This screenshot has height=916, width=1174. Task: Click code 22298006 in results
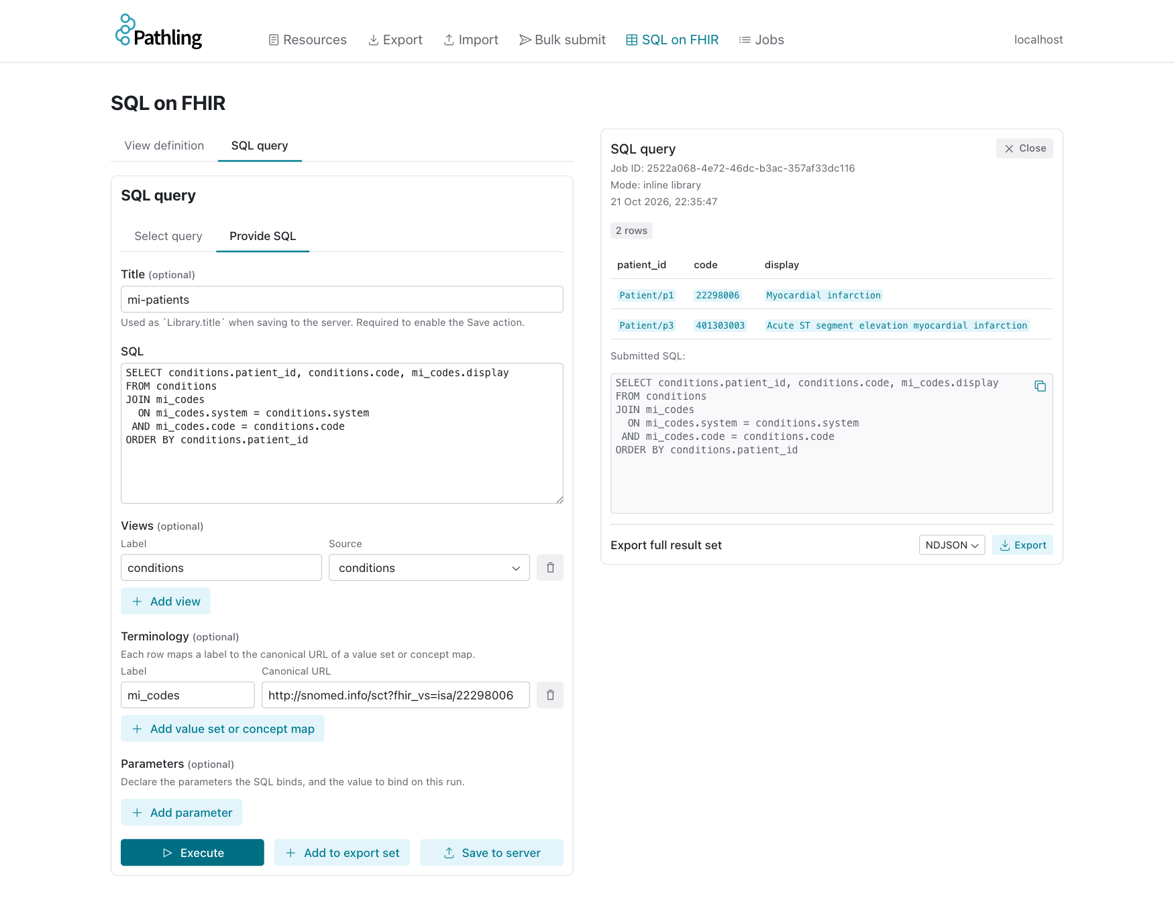pos(718,295)
